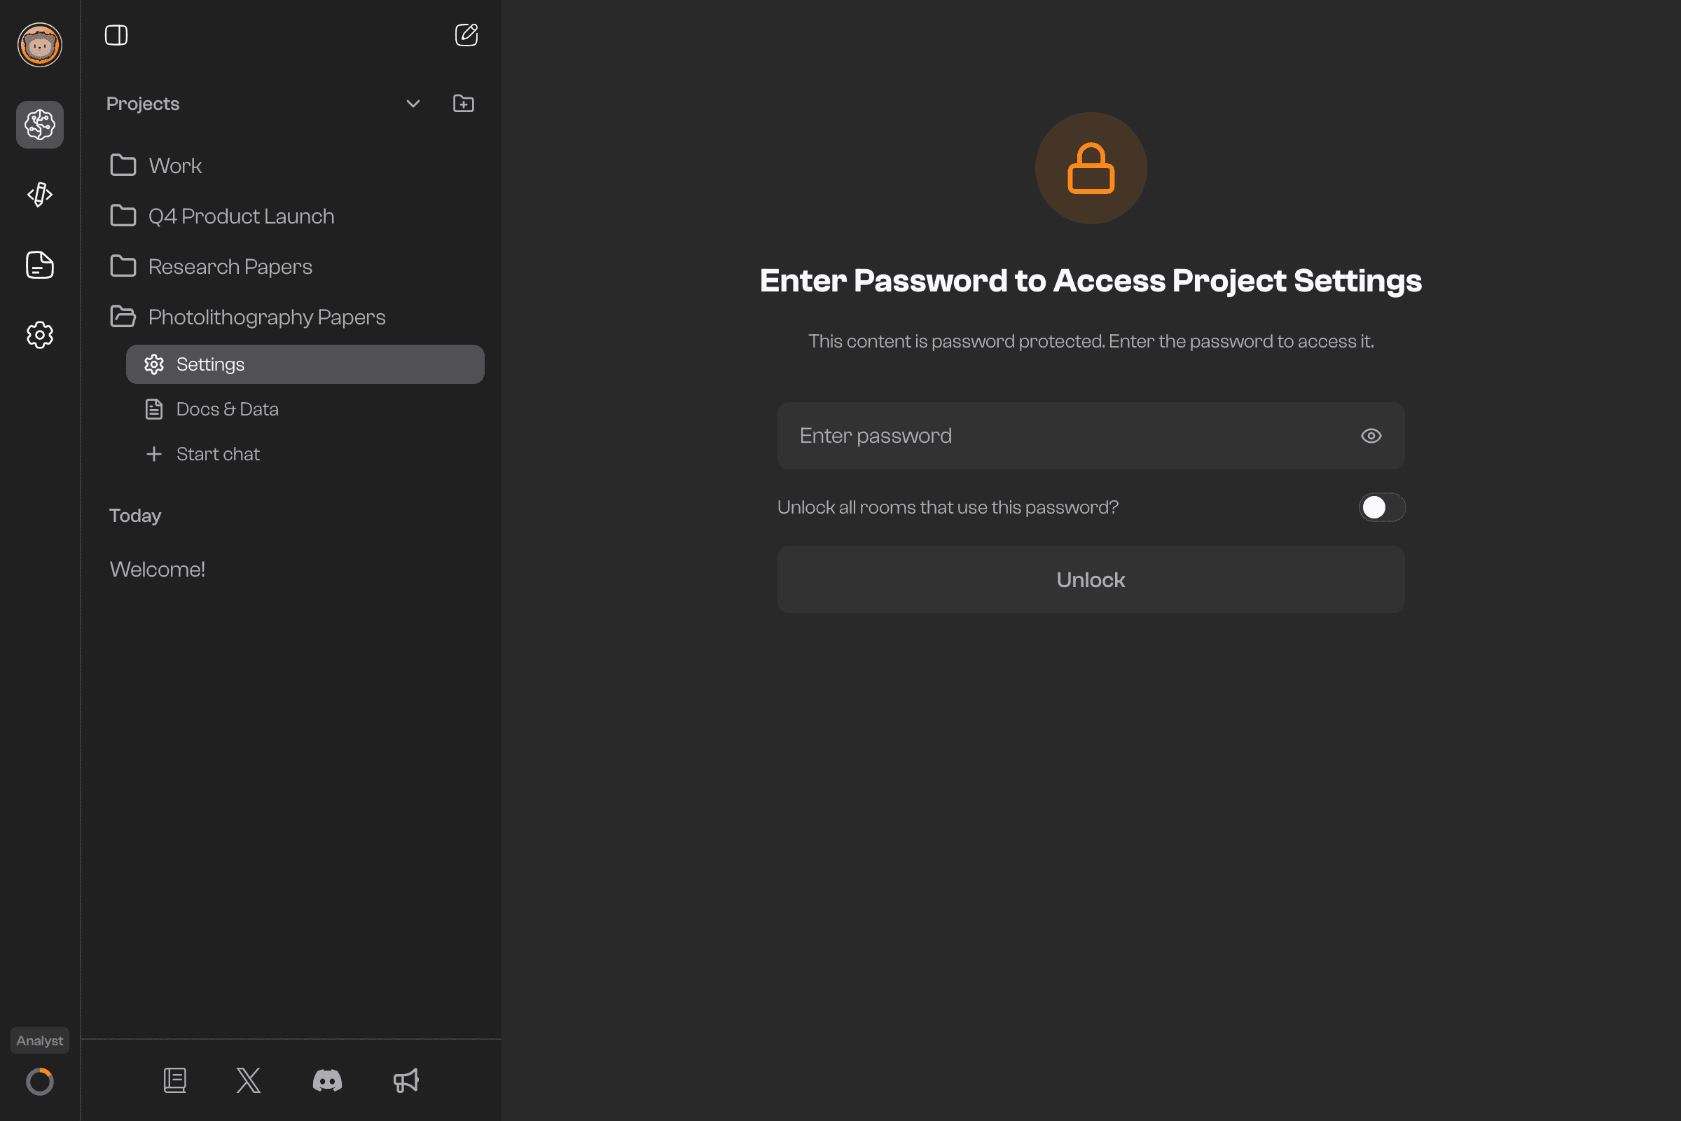Focus the Enter password field
Screen dimensions: 1681x1121
1091,436
